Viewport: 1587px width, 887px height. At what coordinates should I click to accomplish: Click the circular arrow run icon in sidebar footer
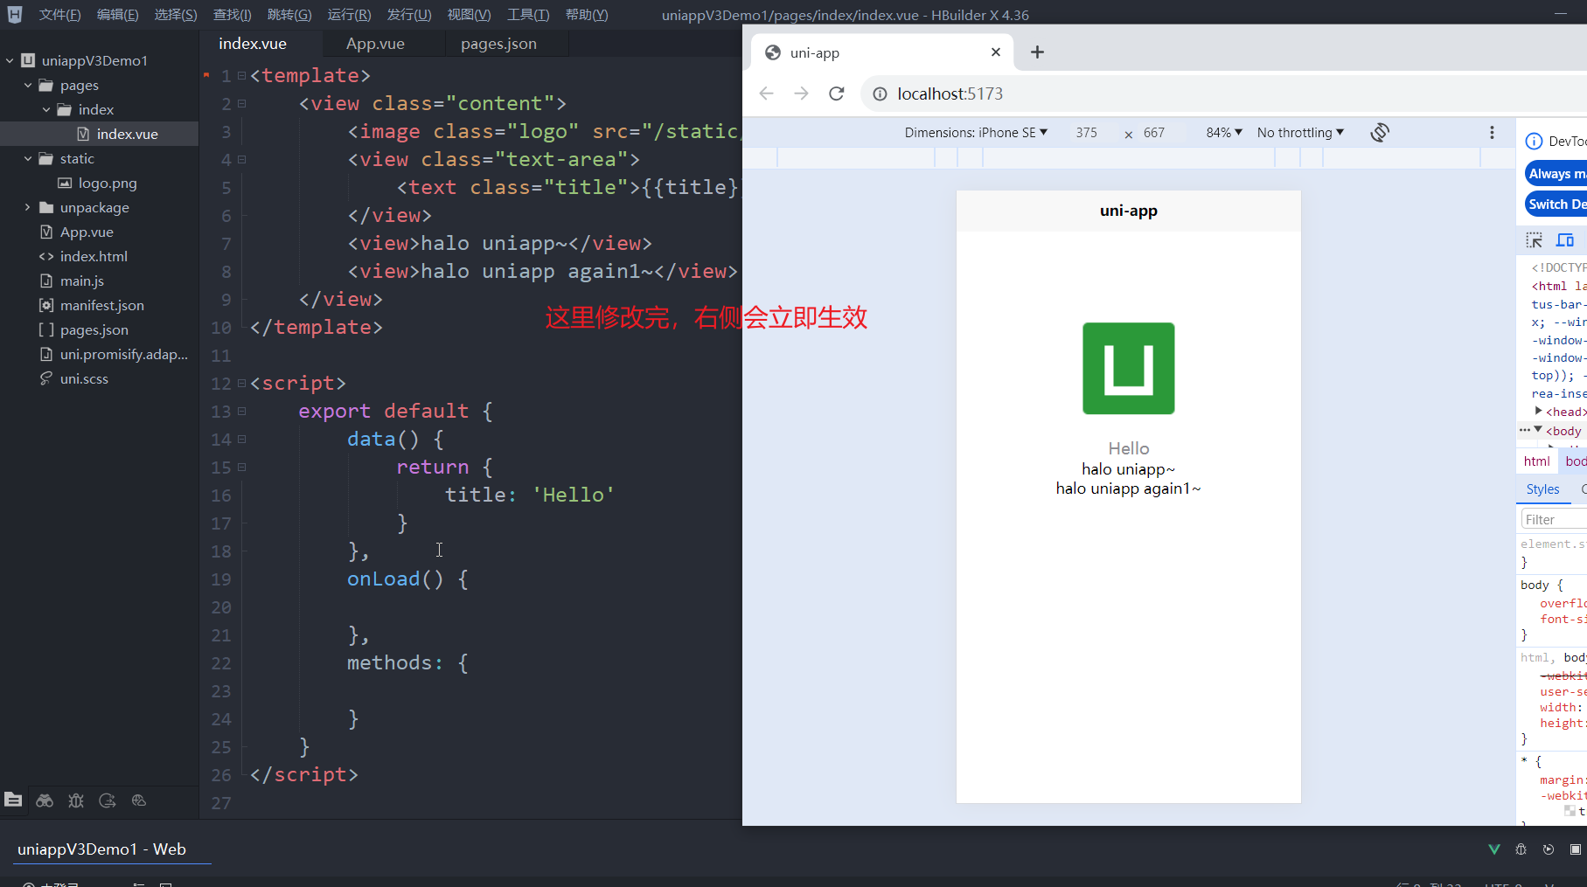click(x=108, y=800)
